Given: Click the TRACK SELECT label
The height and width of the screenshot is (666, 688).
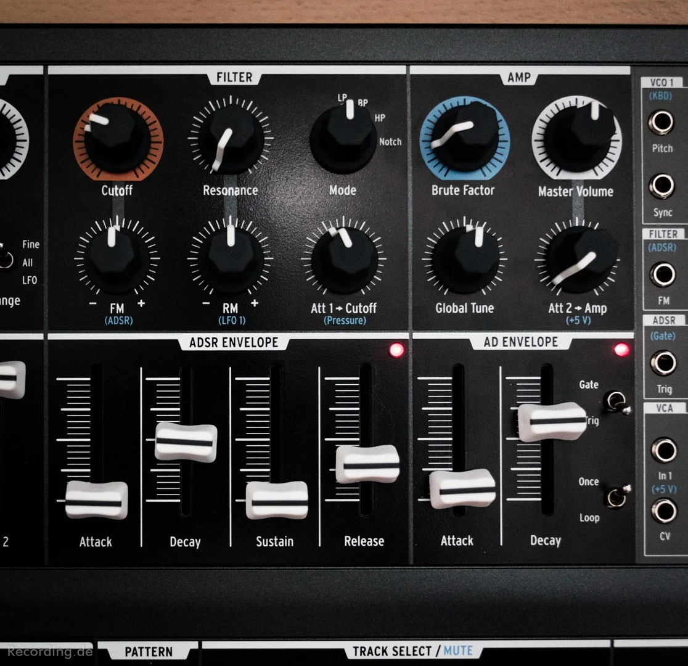Looking at the screenshot, I should 392,651.
